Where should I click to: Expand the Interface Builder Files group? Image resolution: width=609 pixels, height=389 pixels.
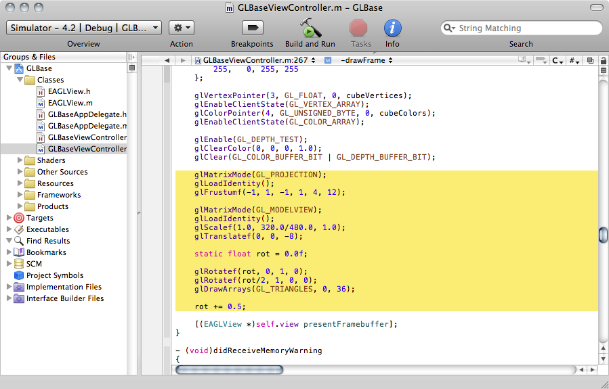9,298
